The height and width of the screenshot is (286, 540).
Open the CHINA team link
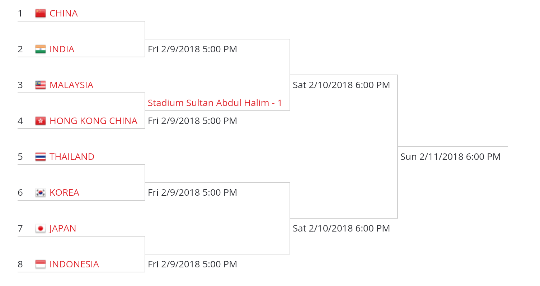(x=64, y=14)
